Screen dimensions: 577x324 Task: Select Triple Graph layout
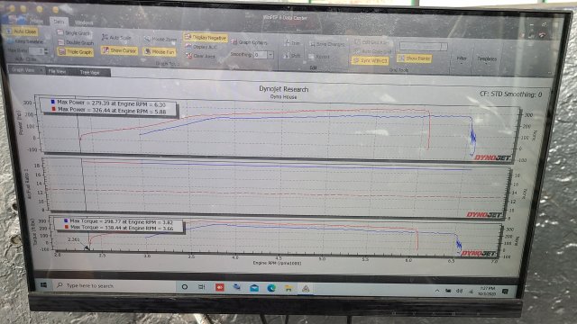click(x=76, y=52)
